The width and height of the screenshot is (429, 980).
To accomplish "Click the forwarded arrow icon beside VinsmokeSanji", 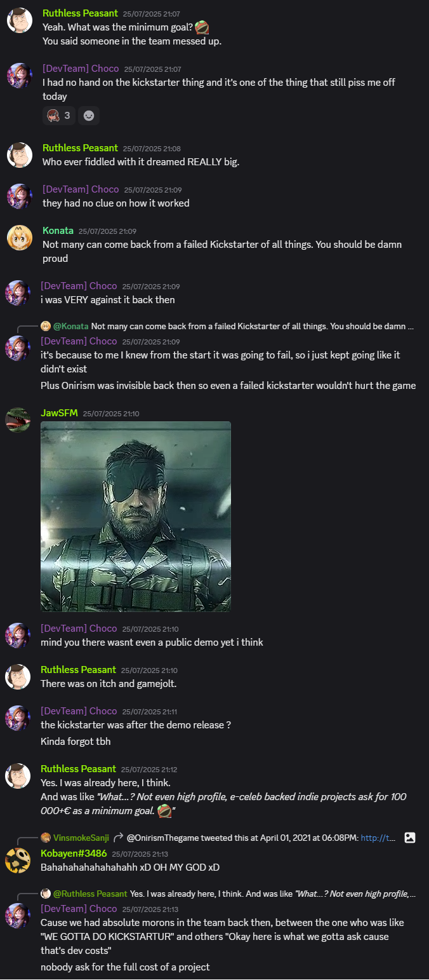I will (x=118, y=838).
